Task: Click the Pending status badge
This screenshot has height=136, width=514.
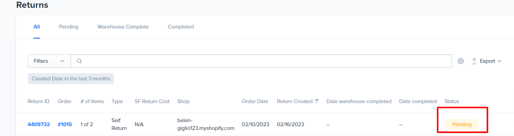Action: [462, 124]
